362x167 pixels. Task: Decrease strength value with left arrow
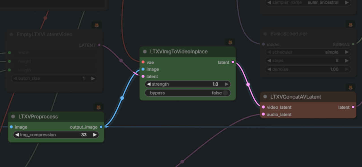(149, 84)
